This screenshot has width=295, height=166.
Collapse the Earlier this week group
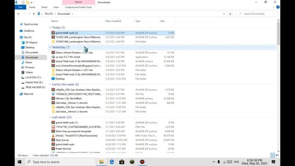[50, 84]
